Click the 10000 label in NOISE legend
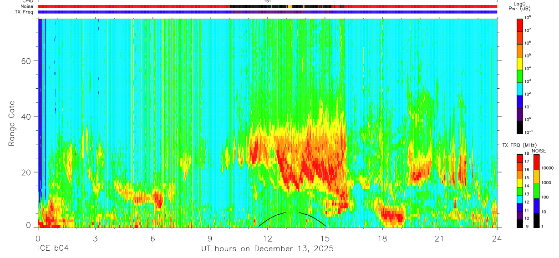Image resolution: width=559 pixels, height=258 pixels. (547, 168)
